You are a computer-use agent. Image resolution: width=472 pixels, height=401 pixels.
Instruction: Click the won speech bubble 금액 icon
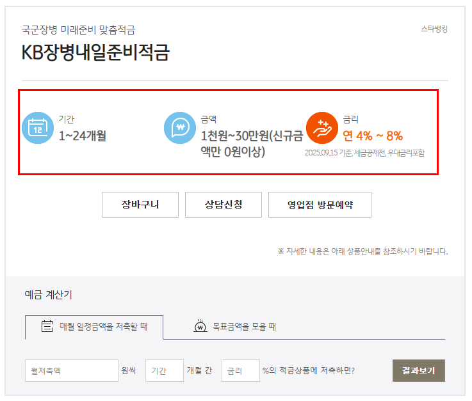tap(180, 128)
